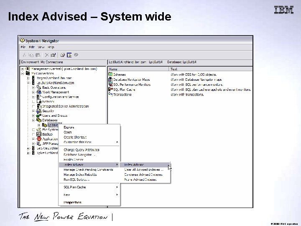301x226 pixels.
Task: Choose Explore from the context menu
Action: click(x=89, y=127)
